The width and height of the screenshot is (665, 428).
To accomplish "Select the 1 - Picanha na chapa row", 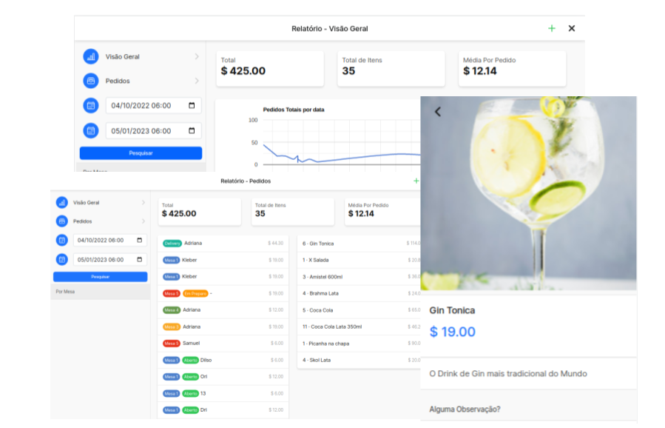I will click(359, 344).
